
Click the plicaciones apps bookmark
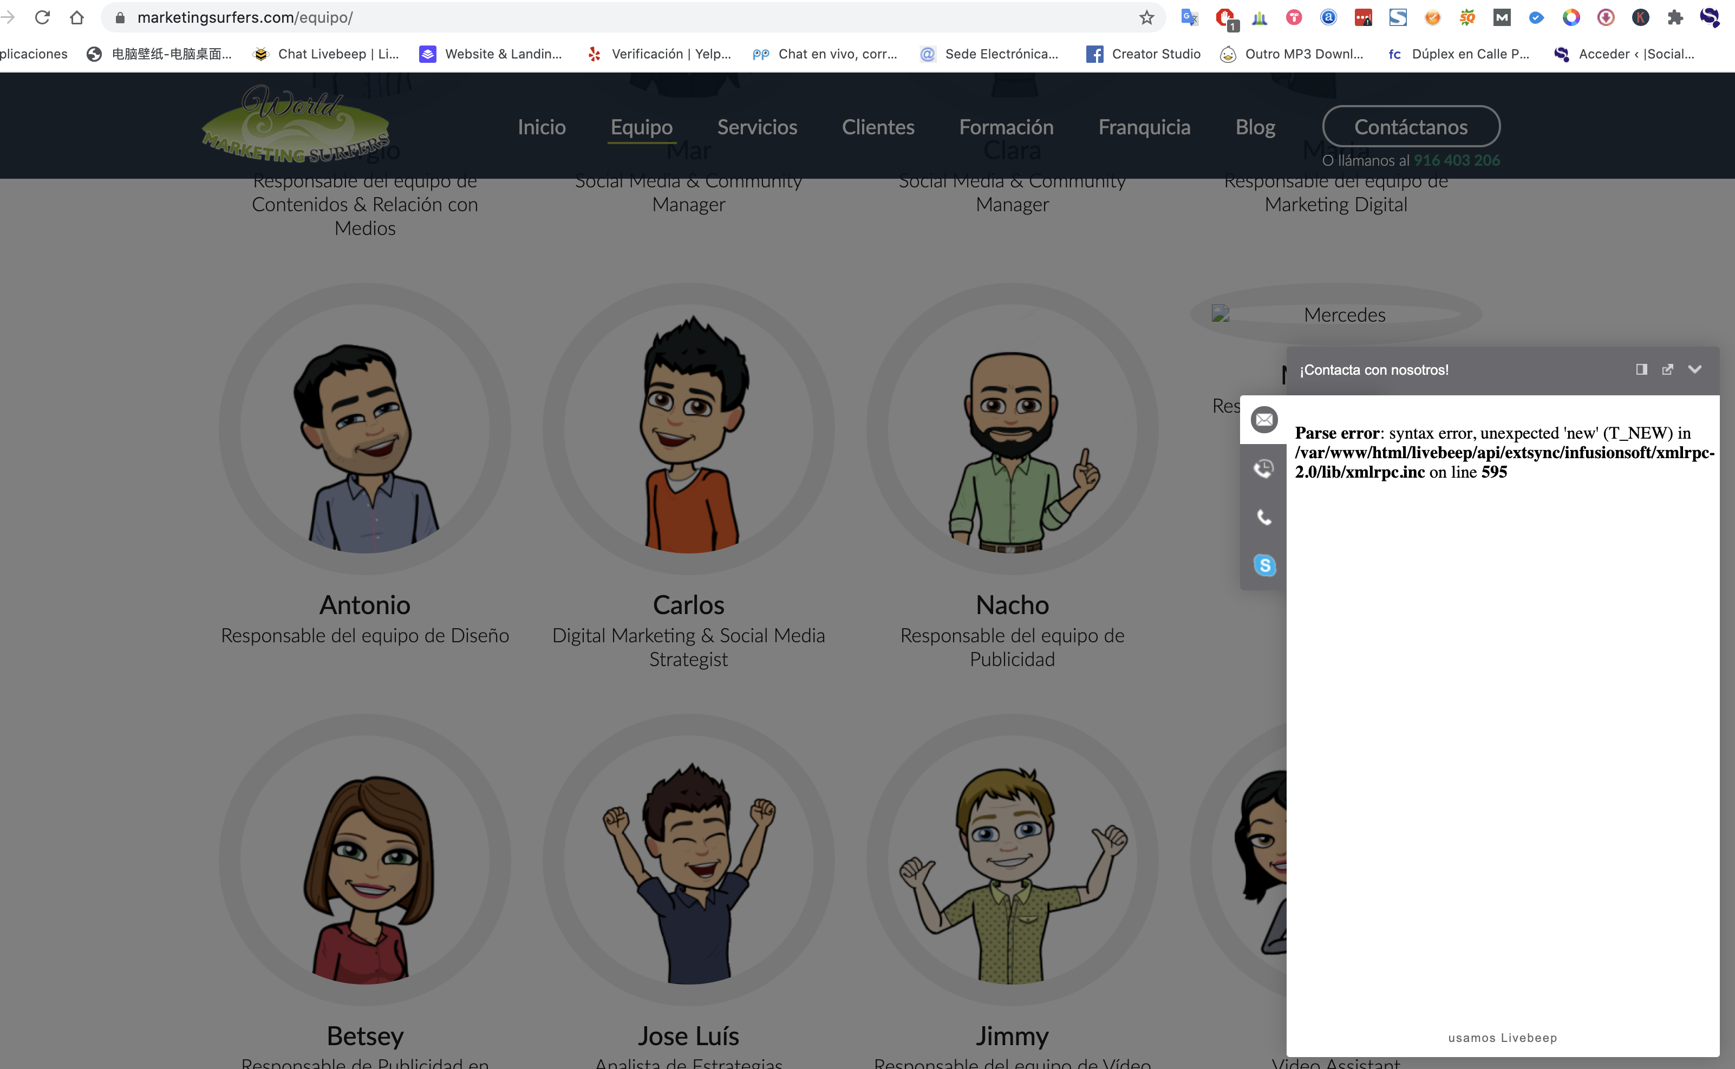34,54
